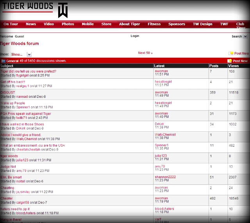This screenshot has width=250, height=223.
Task: Click views count 11518
Action: [x=234, y=92]
